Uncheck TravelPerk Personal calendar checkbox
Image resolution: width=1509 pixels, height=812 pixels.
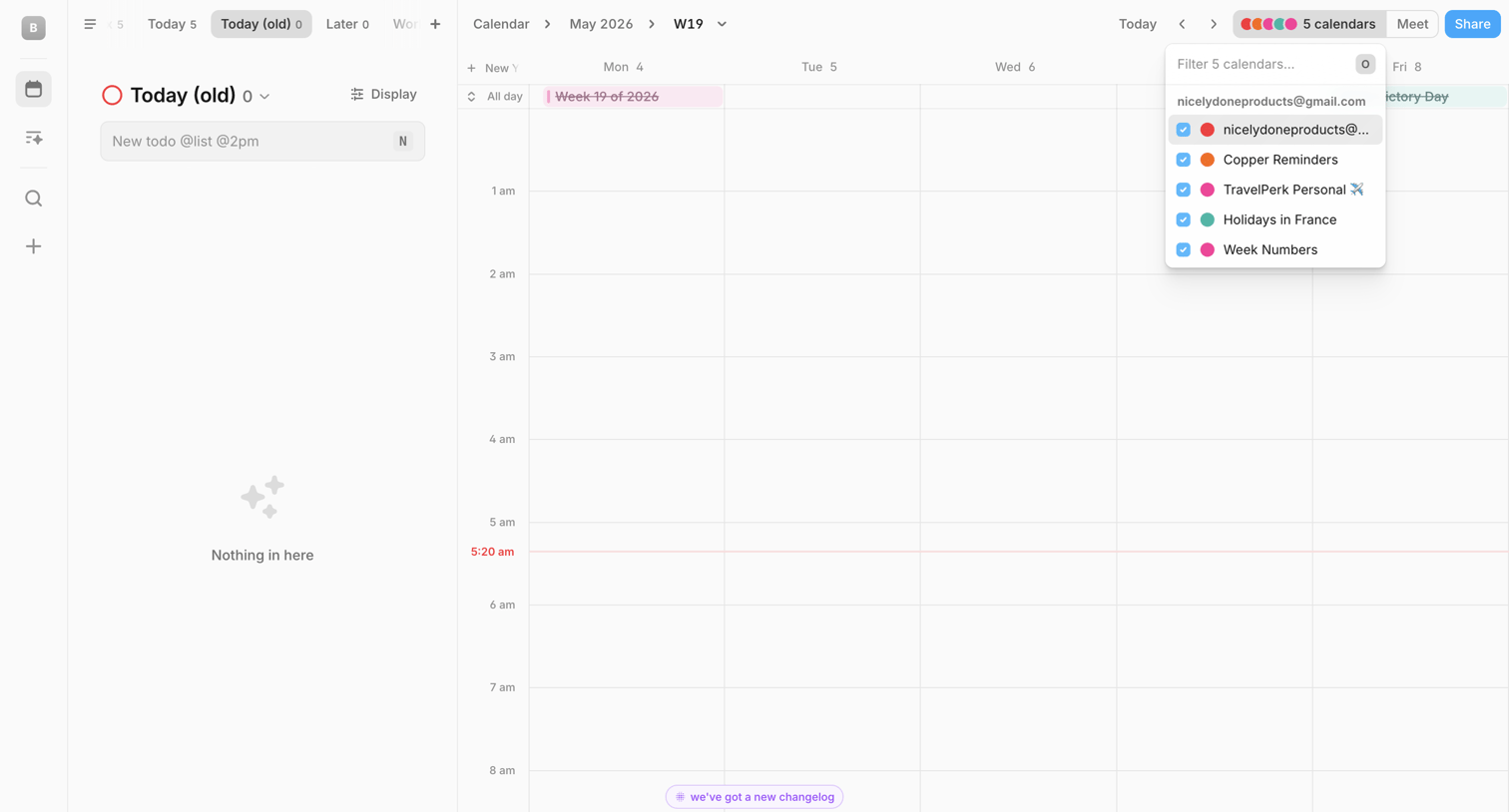coord(1183,190)
